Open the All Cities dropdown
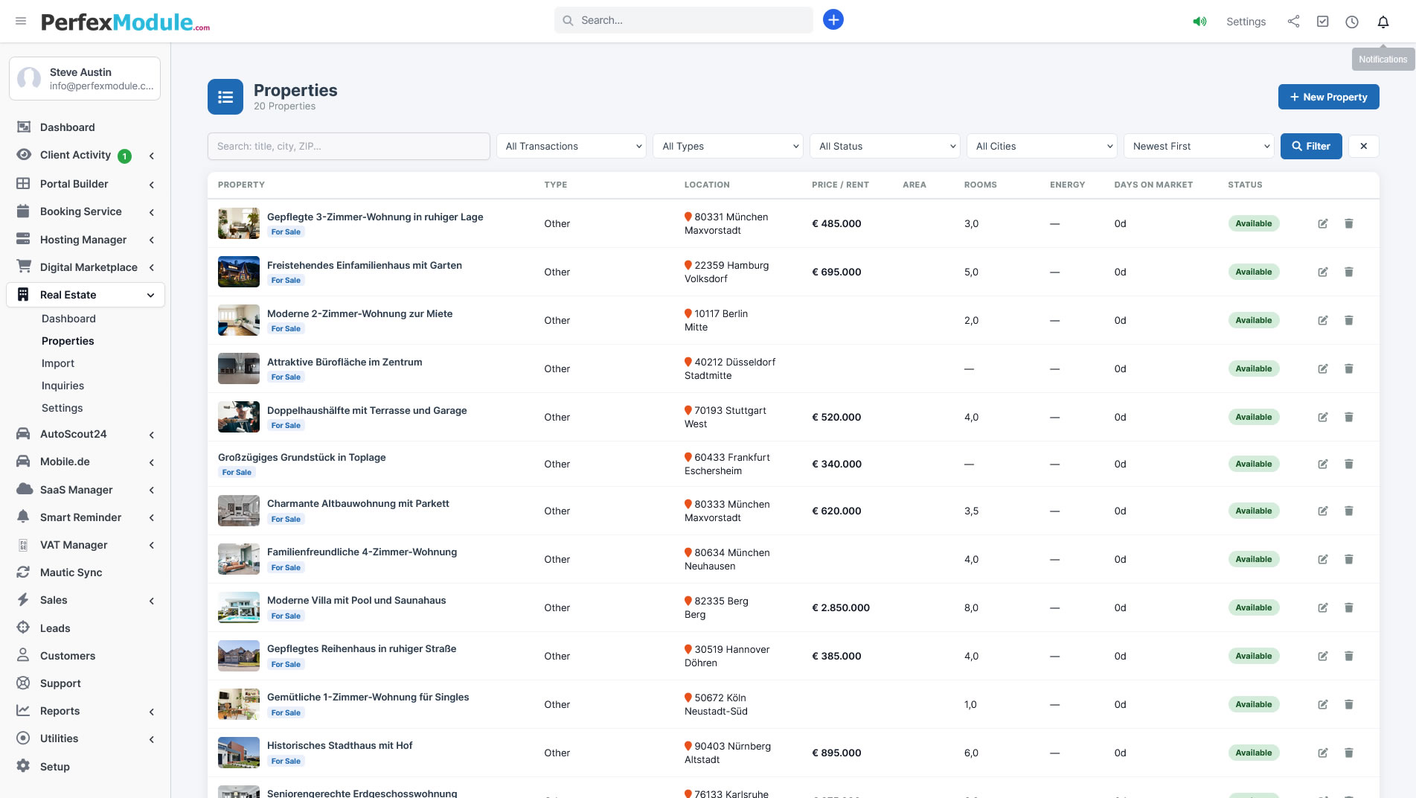 [1042, 147]
